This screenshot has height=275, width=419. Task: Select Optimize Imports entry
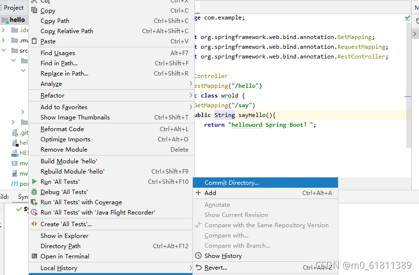(x=111, y=139)
